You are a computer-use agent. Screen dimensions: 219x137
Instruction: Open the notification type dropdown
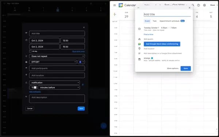tap(54, 83)
